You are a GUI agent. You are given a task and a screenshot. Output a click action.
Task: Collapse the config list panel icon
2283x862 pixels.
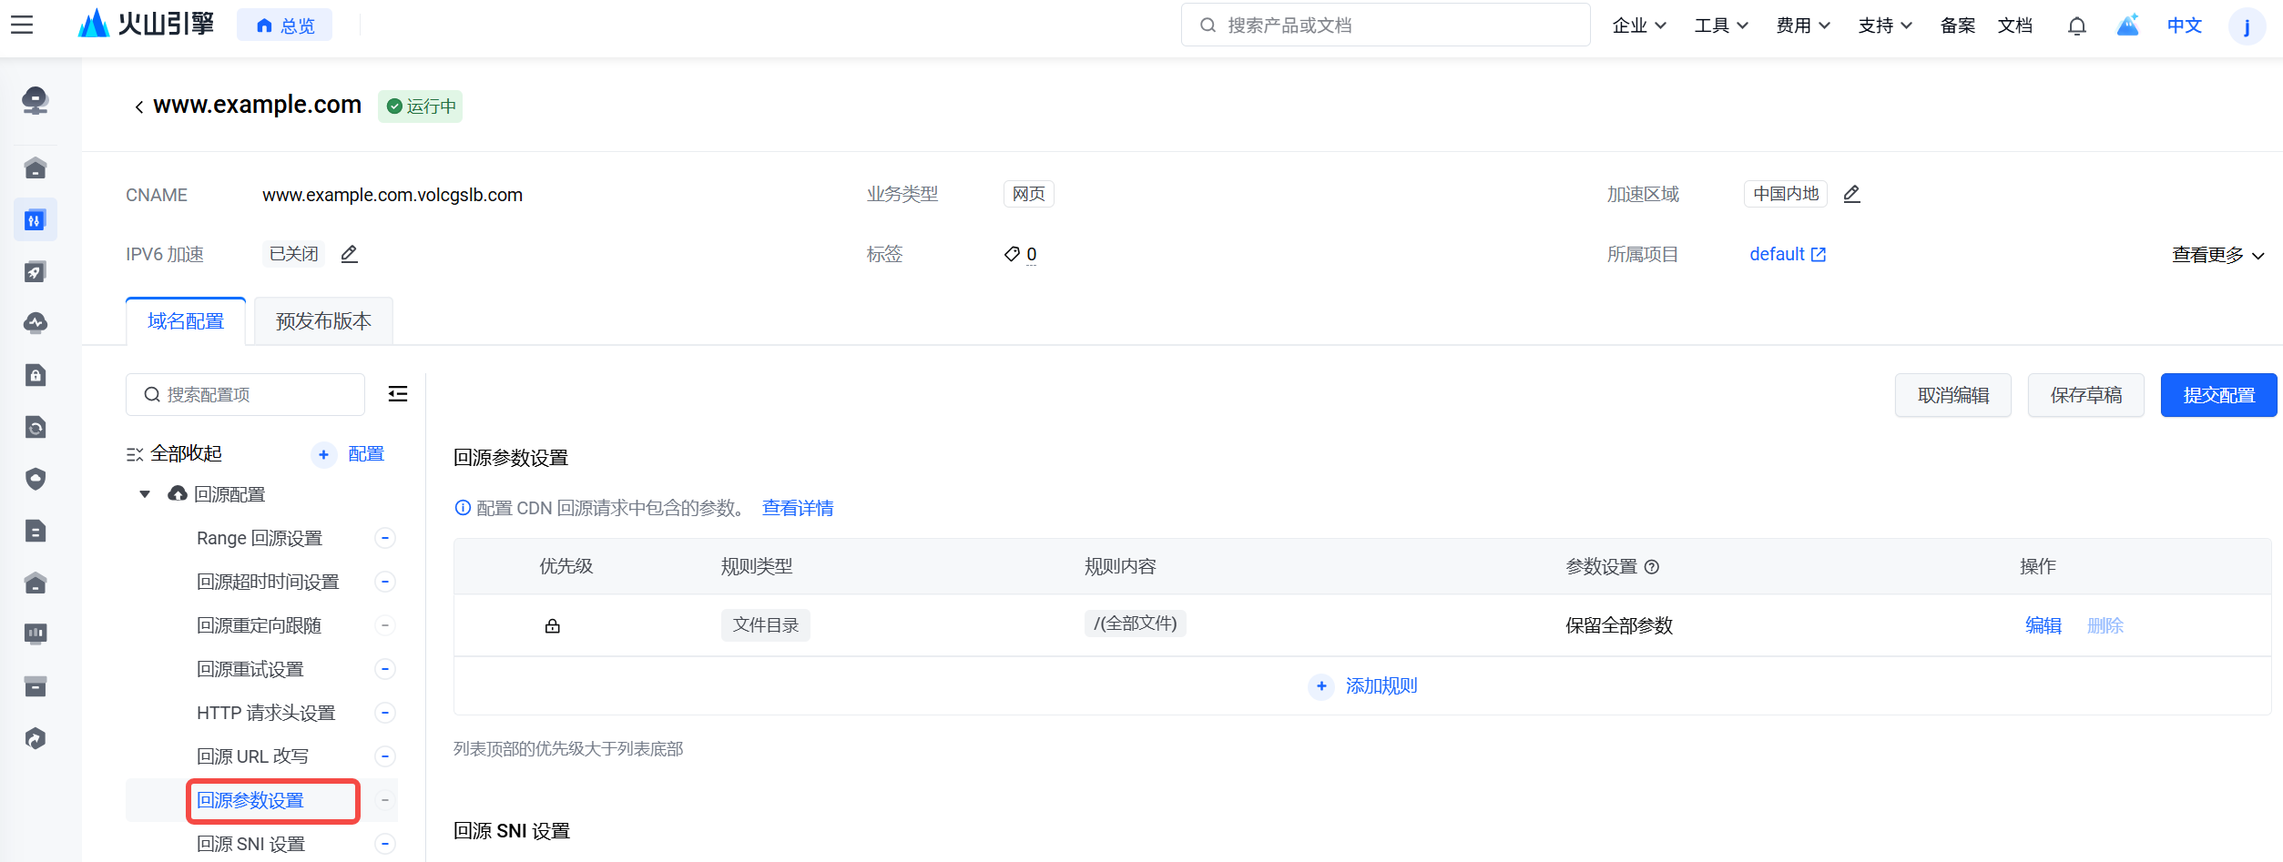coord(398,394)
